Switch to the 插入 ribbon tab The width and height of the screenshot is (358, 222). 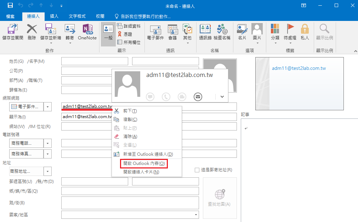[55, 16]
